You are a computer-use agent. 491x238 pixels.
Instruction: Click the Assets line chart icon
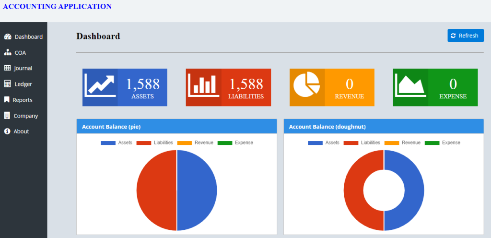pyautogui.click(x=100, y=87)
